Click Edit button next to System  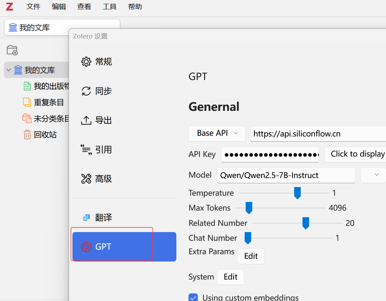(230, 277)
